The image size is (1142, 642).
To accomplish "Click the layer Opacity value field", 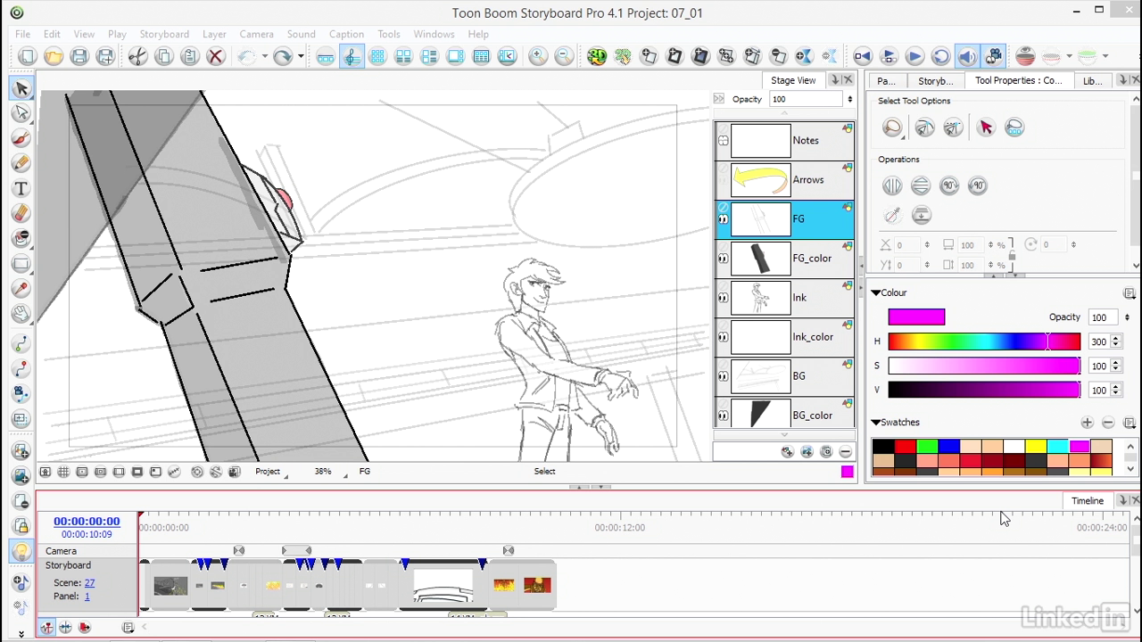I will 806,100.
